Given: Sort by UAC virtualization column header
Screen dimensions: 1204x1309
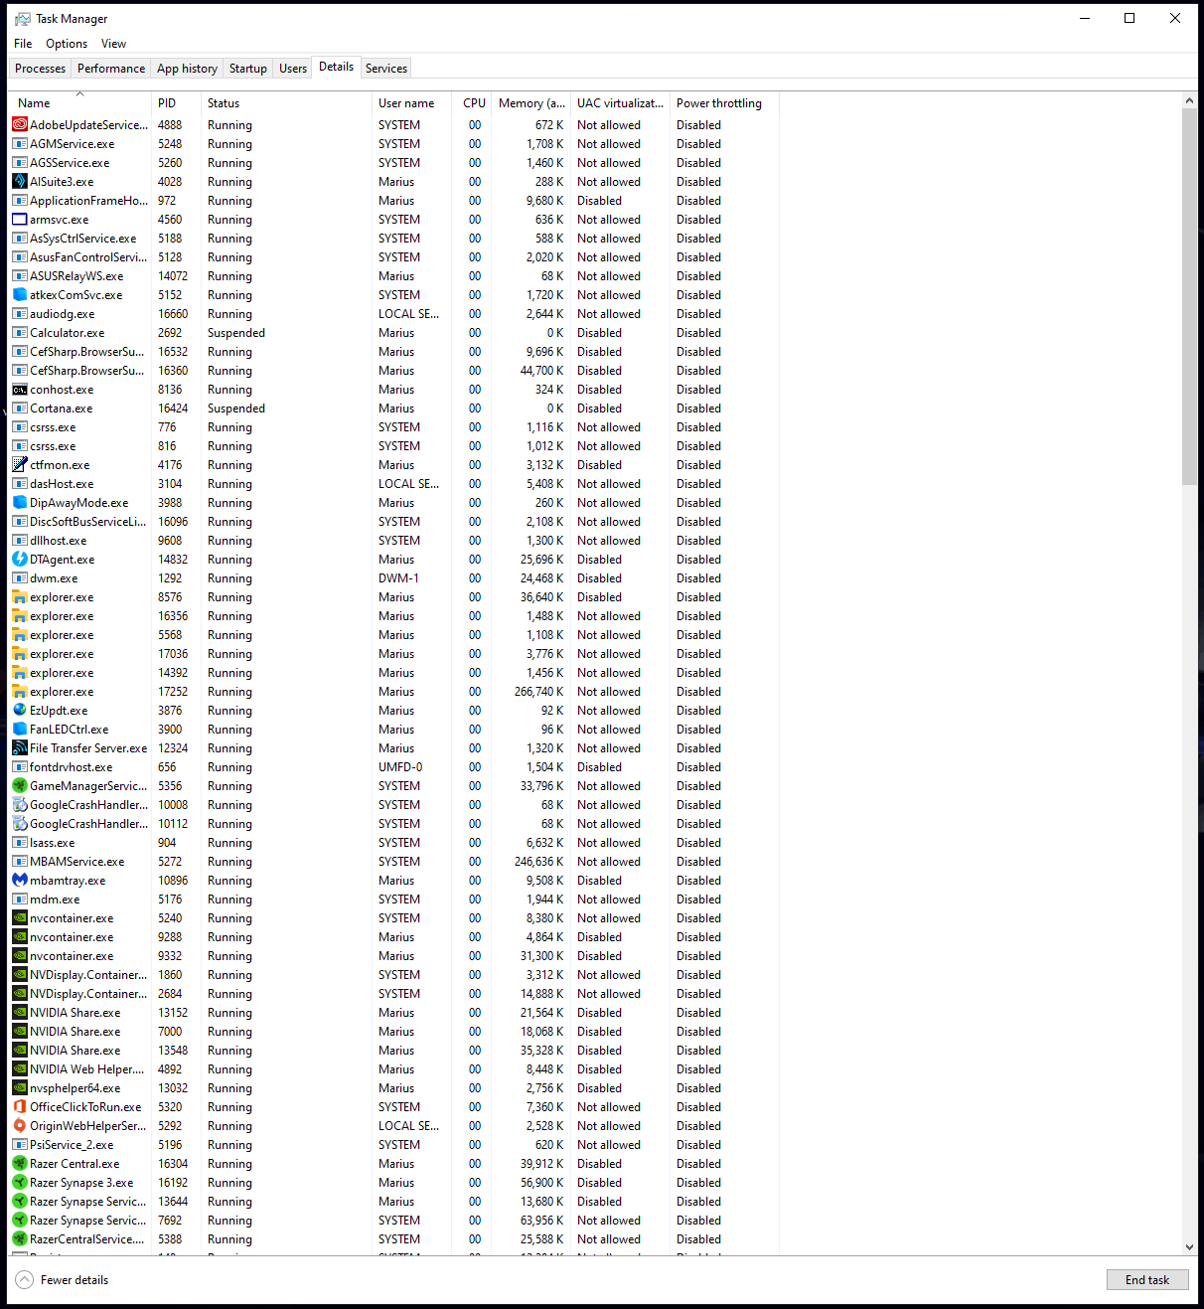Looking at the screenshot, I should pyautogui.click(x=621, y=103).
